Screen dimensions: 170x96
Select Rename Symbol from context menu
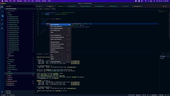click(60, 42)
